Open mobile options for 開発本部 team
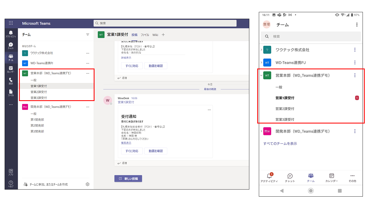 click(355, 131)
